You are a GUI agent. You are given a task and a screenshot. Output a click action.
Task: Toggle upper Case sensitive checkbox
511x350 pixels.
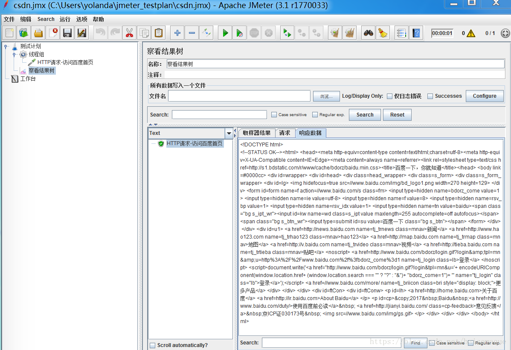(x=274, y=115)
